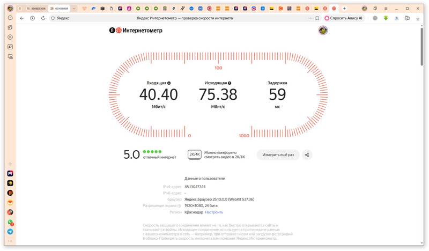Open the Telegram icon in the sidebar
This screenshot has width=429, height=251.
pyautogui.click(x=10, y=232)
